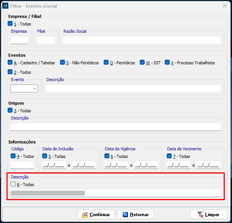Focus the Razão Social text field
Viewport: 232px width, 223px height.
point(142,40)
